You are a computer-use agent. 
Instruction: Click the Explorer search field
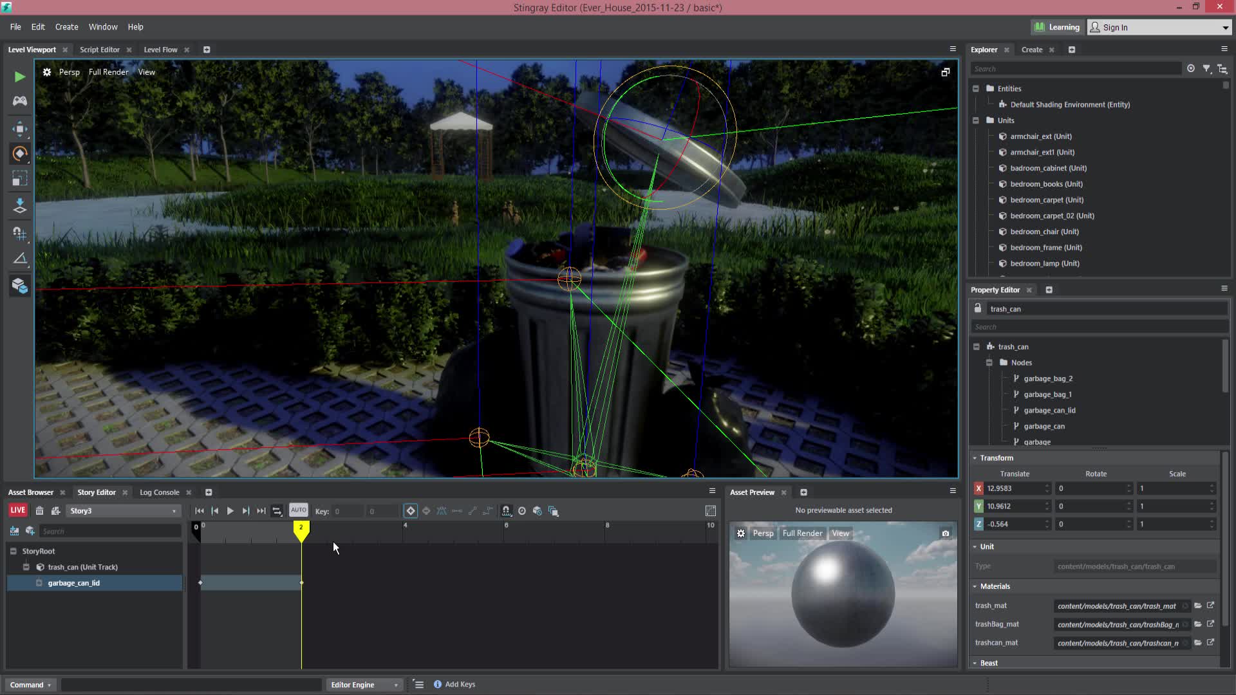(1076, 69)
